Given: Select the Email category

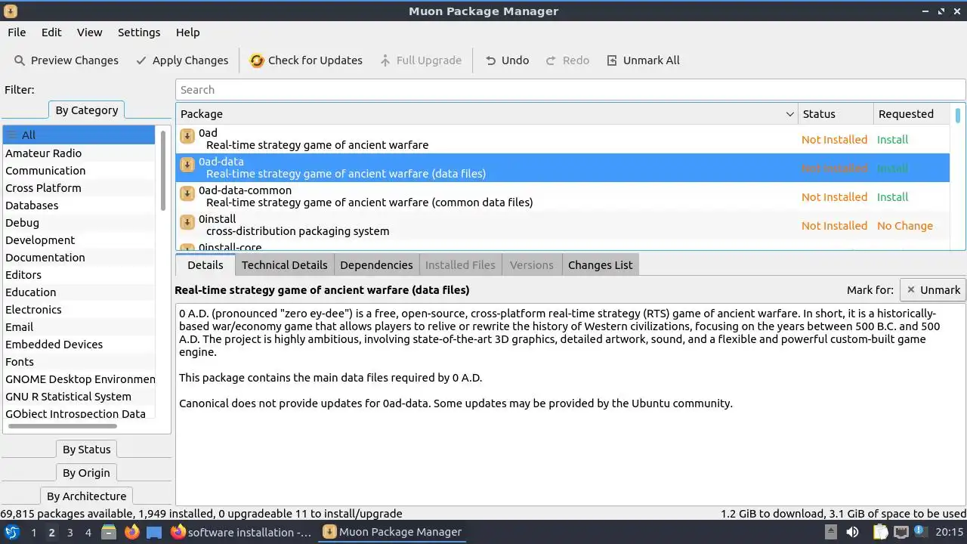Looking at the screenshot, I should pos(79,327).
